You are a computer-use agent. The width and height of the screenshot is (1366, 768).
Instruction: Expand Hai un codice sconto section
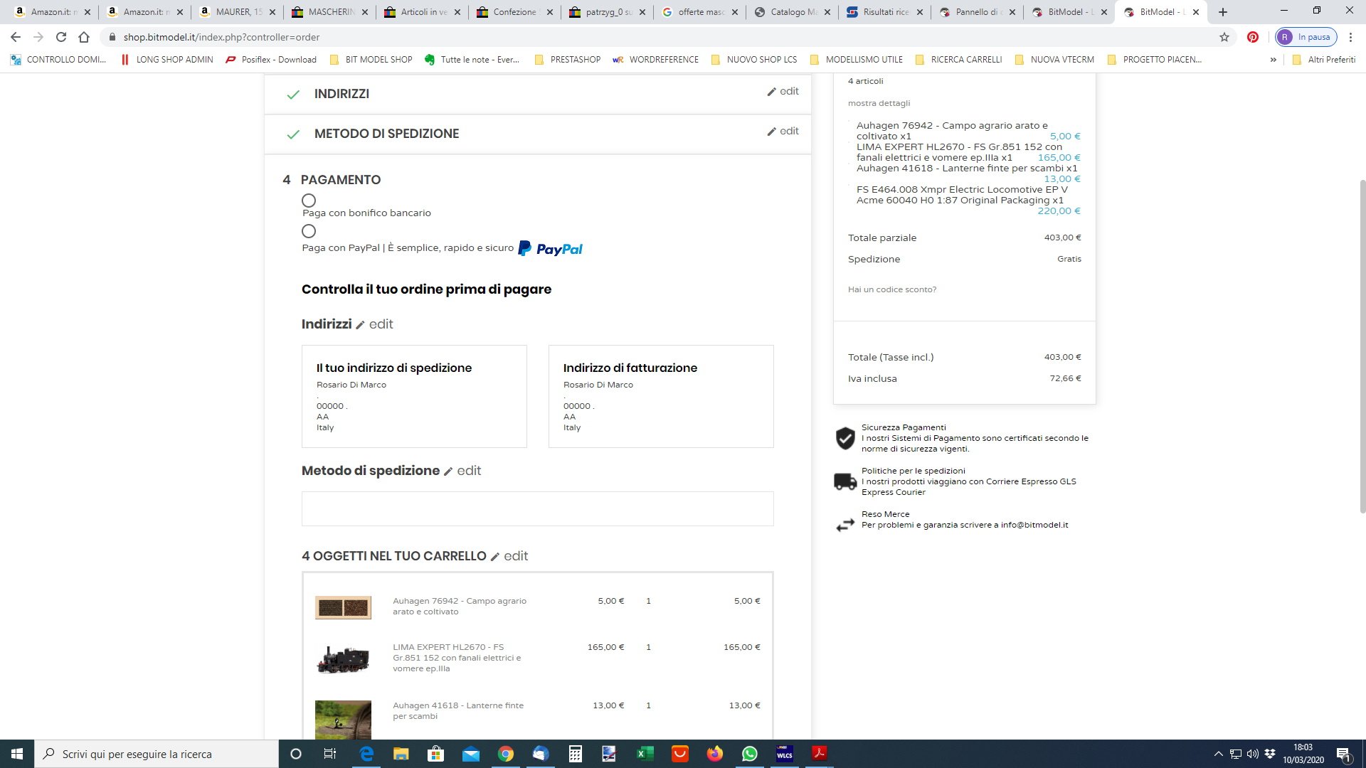[892, 289]
